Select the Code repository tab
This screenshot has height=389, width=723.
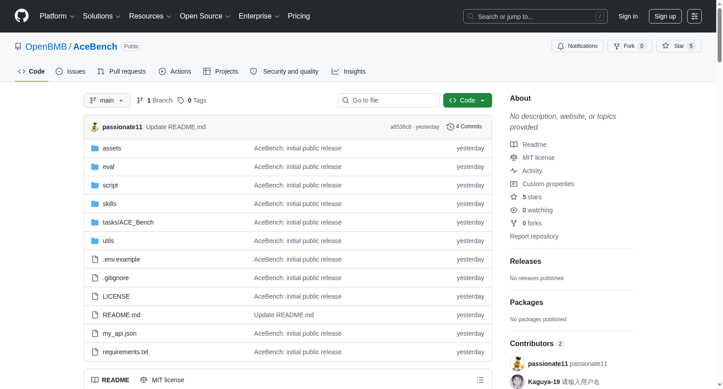click(32, 71)
